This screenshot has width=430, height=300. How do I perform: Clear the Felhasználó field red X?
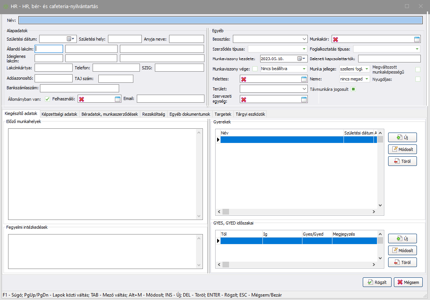[81, 99]
